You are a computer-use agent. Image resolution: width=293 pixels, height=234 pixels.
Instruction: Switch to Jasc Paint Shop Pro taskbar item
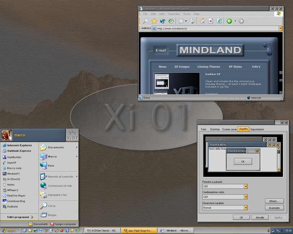[x=139, y=231]
